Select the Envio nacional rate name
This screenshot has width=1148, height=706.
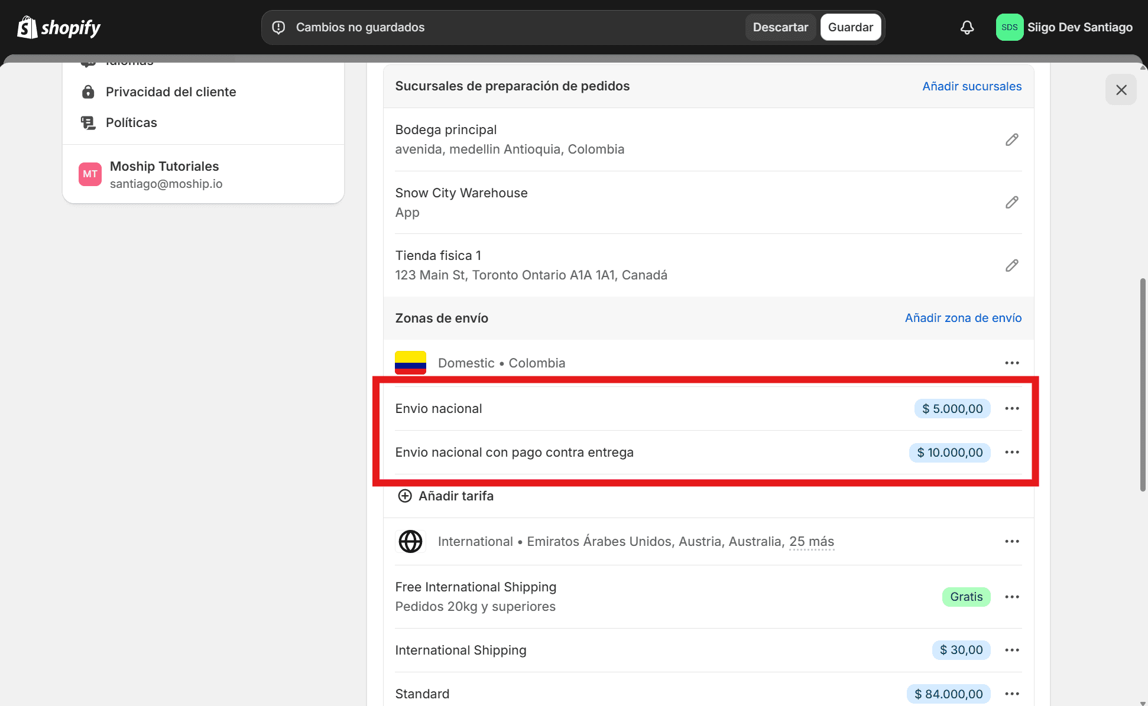439,408
